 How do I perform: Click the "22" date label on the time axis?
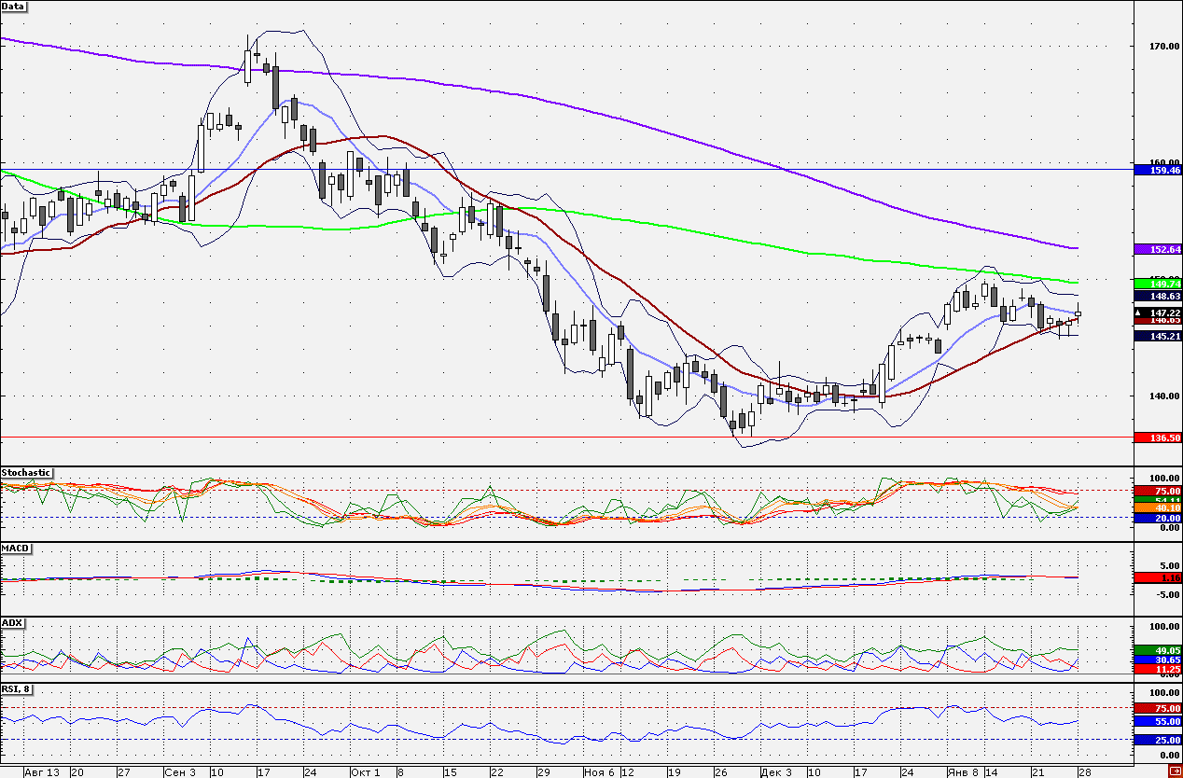(x=497, y=772)
